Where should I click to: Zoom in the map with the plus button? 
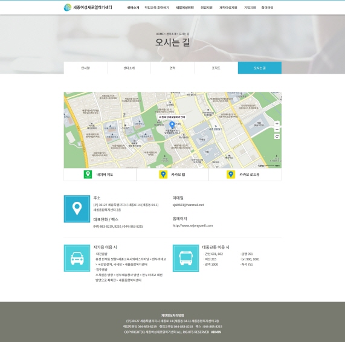[277, 124]
